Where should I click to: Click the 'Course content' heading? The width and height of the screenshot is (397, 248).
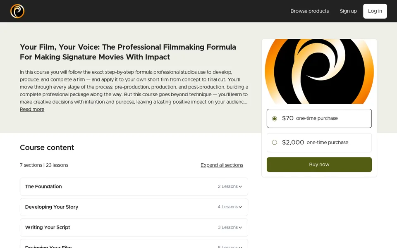(x=47, y=148)
